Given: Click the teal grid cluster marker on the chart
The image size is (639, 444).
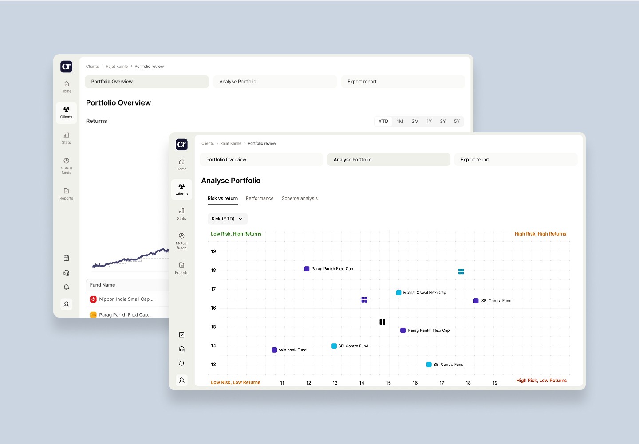Looking at the screenshot, I should [461, 271].
